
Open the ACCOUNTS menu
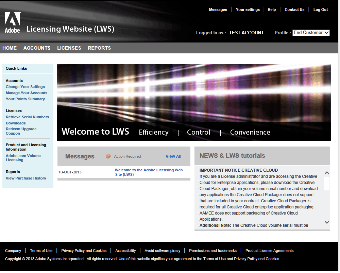37,48
